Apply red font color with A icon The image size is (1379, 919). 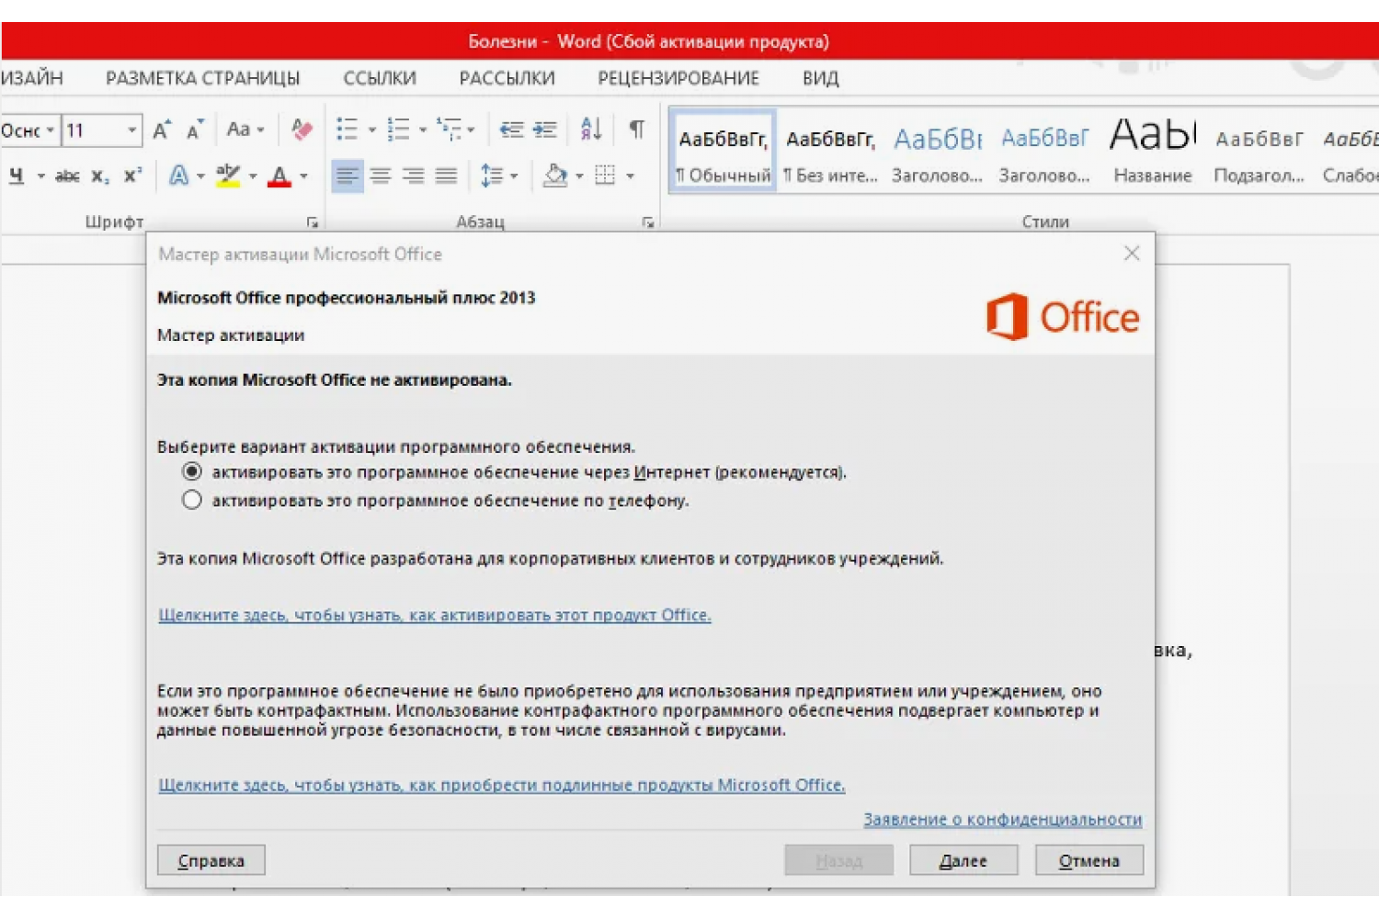[279, 175]
